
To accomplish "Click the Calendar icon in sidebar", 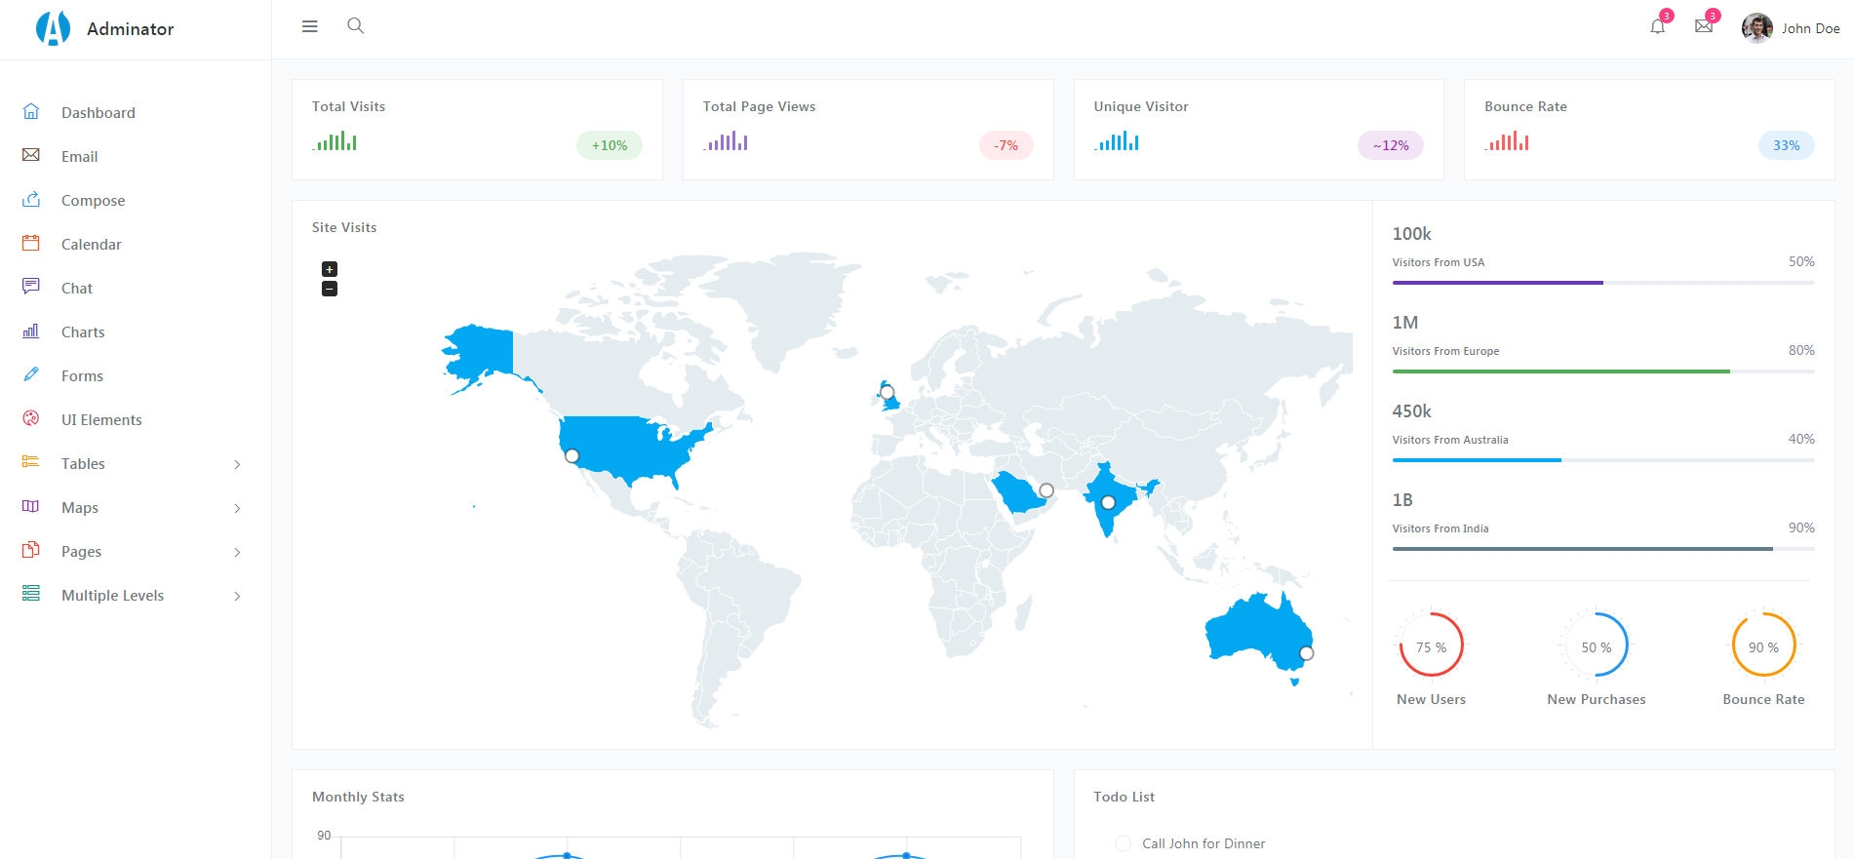I will [x=31, y=244].
